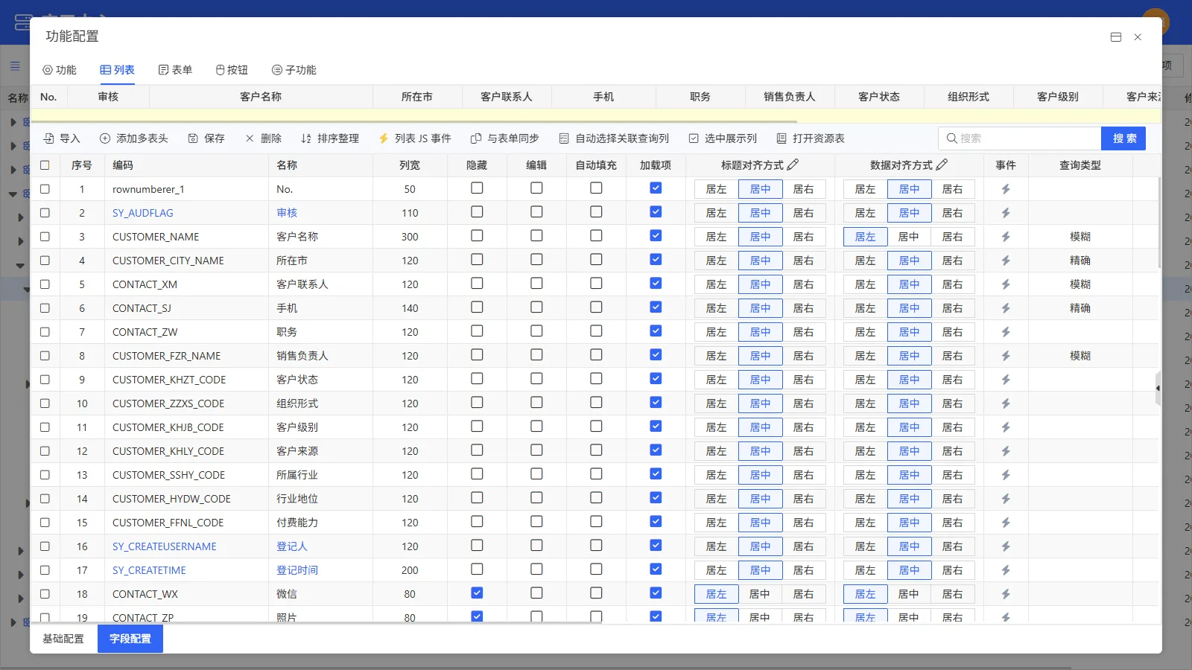The height and width of the screenshot is (670, 1192).
Task: Click the lightning event icon for CONTACT_XM row
Action: [x=1006, y=284]
